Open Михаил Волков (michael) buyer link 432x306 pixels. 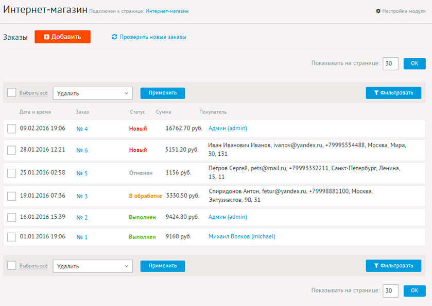coord(242,237)
